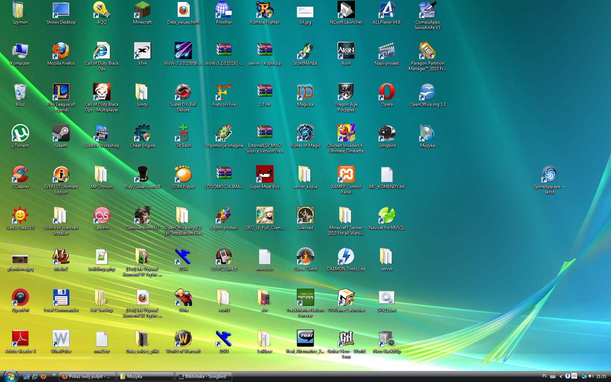Select the Paragon Partition Manager icon

428,56
